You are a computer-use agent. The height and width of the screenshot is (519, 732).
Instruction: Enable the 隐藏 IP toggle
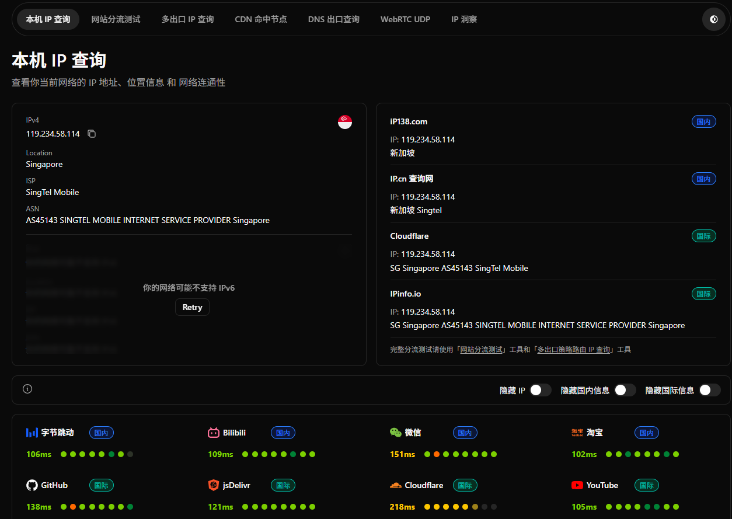point(540,390)
